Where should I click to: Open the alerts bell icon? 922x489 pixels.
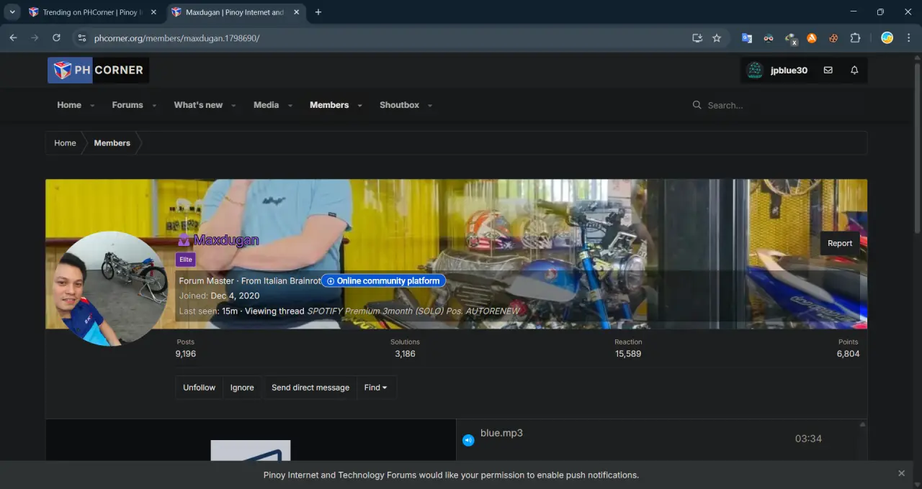pyautogui.click(x=854, y=70)
